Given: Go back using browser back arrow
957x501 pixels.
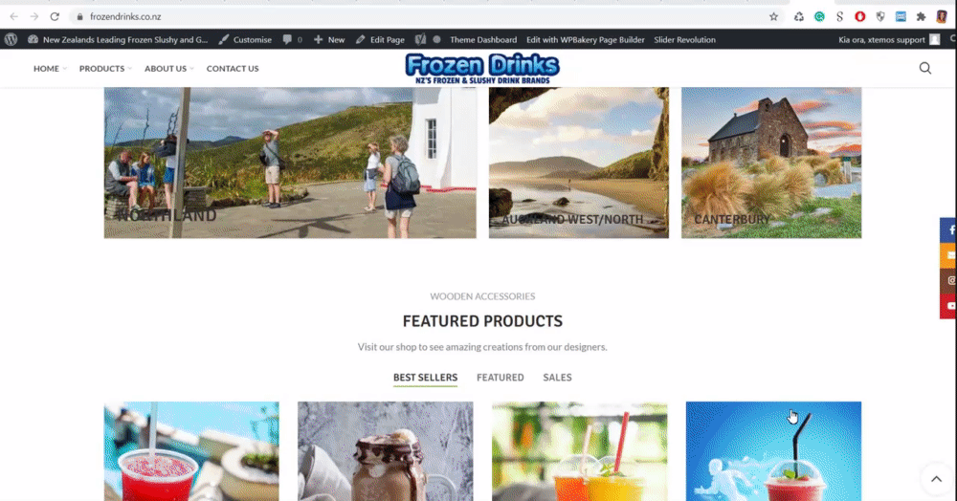Looking at the screenshot, I should point(13,16).
